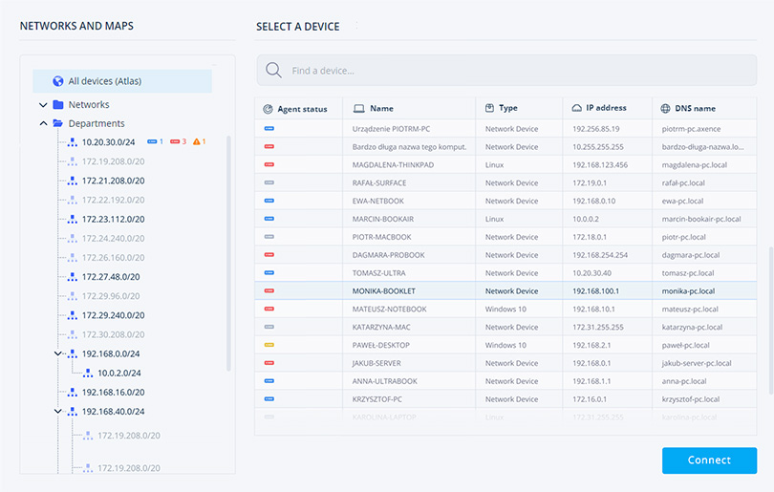
Task: Click the red agent status icon for MAGDALENA-THINKPAD
Action: coord(269,164)
